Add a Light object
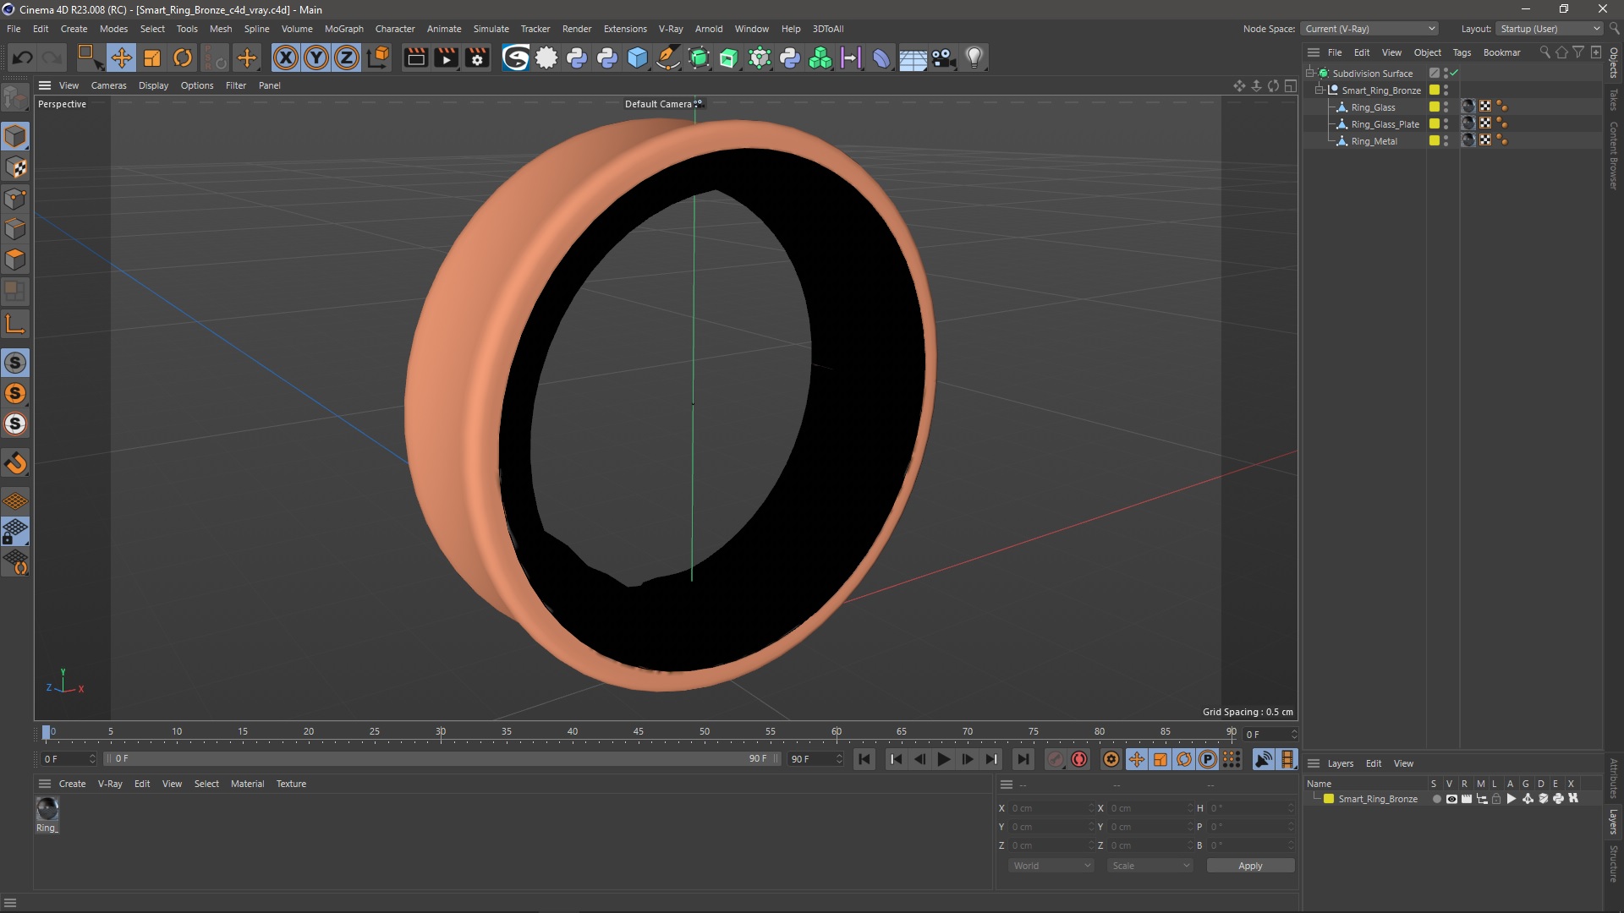Image resolution: width=1624 pixels, height=913 pixels. [x=974, y=57]
